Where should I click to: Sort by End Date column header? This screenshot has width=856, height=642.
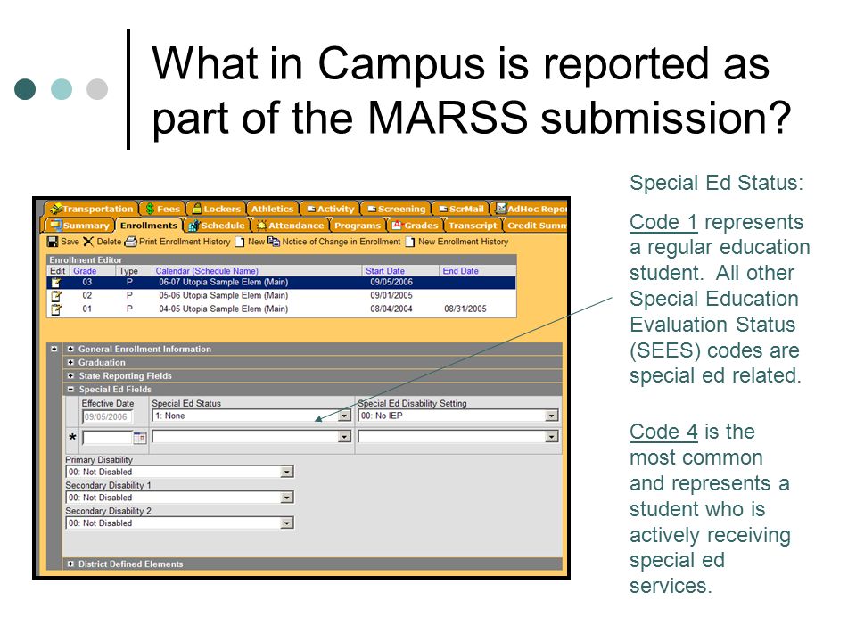tap(460, 271)
